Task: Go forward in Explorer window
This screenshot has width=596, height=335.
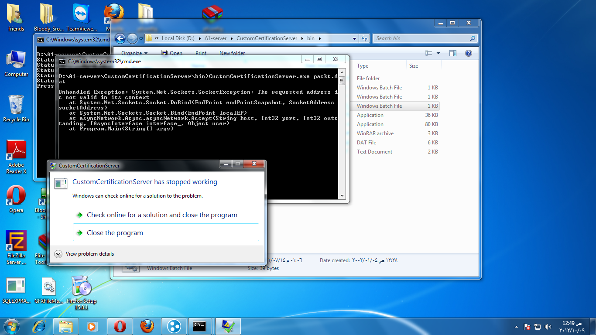Action: 132,38
